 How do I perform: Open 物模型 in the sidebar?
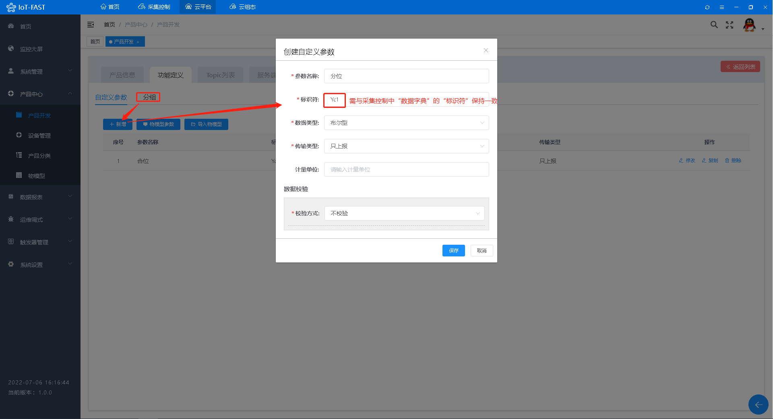[x=40, y=175]
